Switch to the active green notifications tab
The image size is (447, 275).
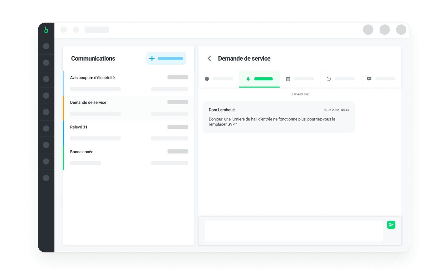pos(259,79)
